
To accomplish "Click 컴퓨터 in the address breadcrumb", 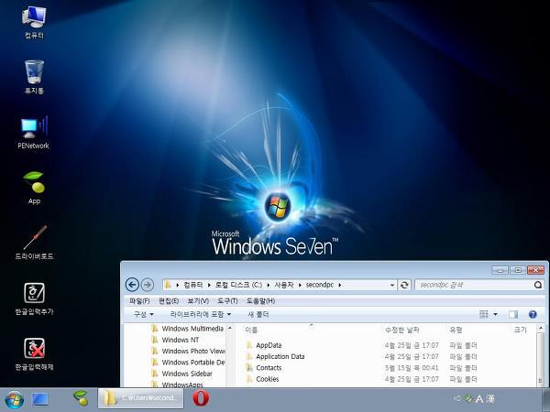I will 193,285.
